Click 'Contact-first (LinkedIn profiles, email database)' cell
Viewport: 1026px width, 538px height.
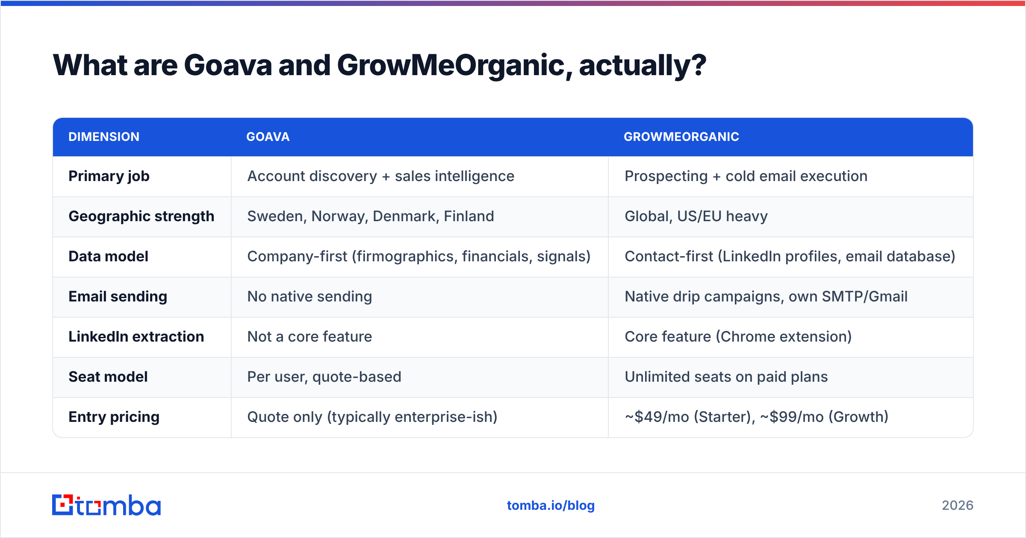[x=790, y=257]
